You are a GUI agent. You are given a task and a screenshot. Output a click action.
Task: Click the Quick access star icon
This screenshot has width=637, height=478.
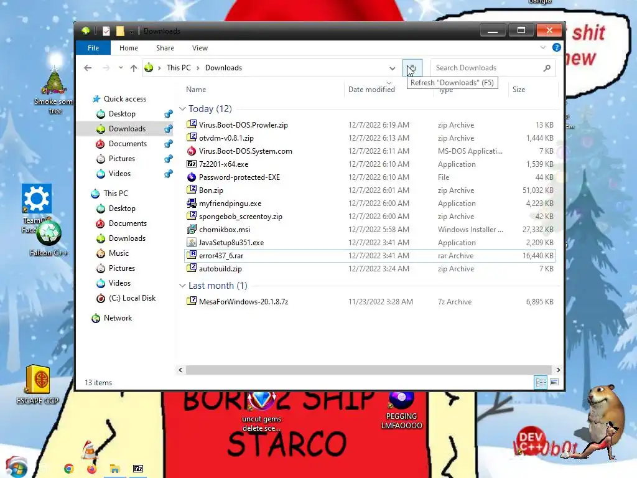click(96, 99)
